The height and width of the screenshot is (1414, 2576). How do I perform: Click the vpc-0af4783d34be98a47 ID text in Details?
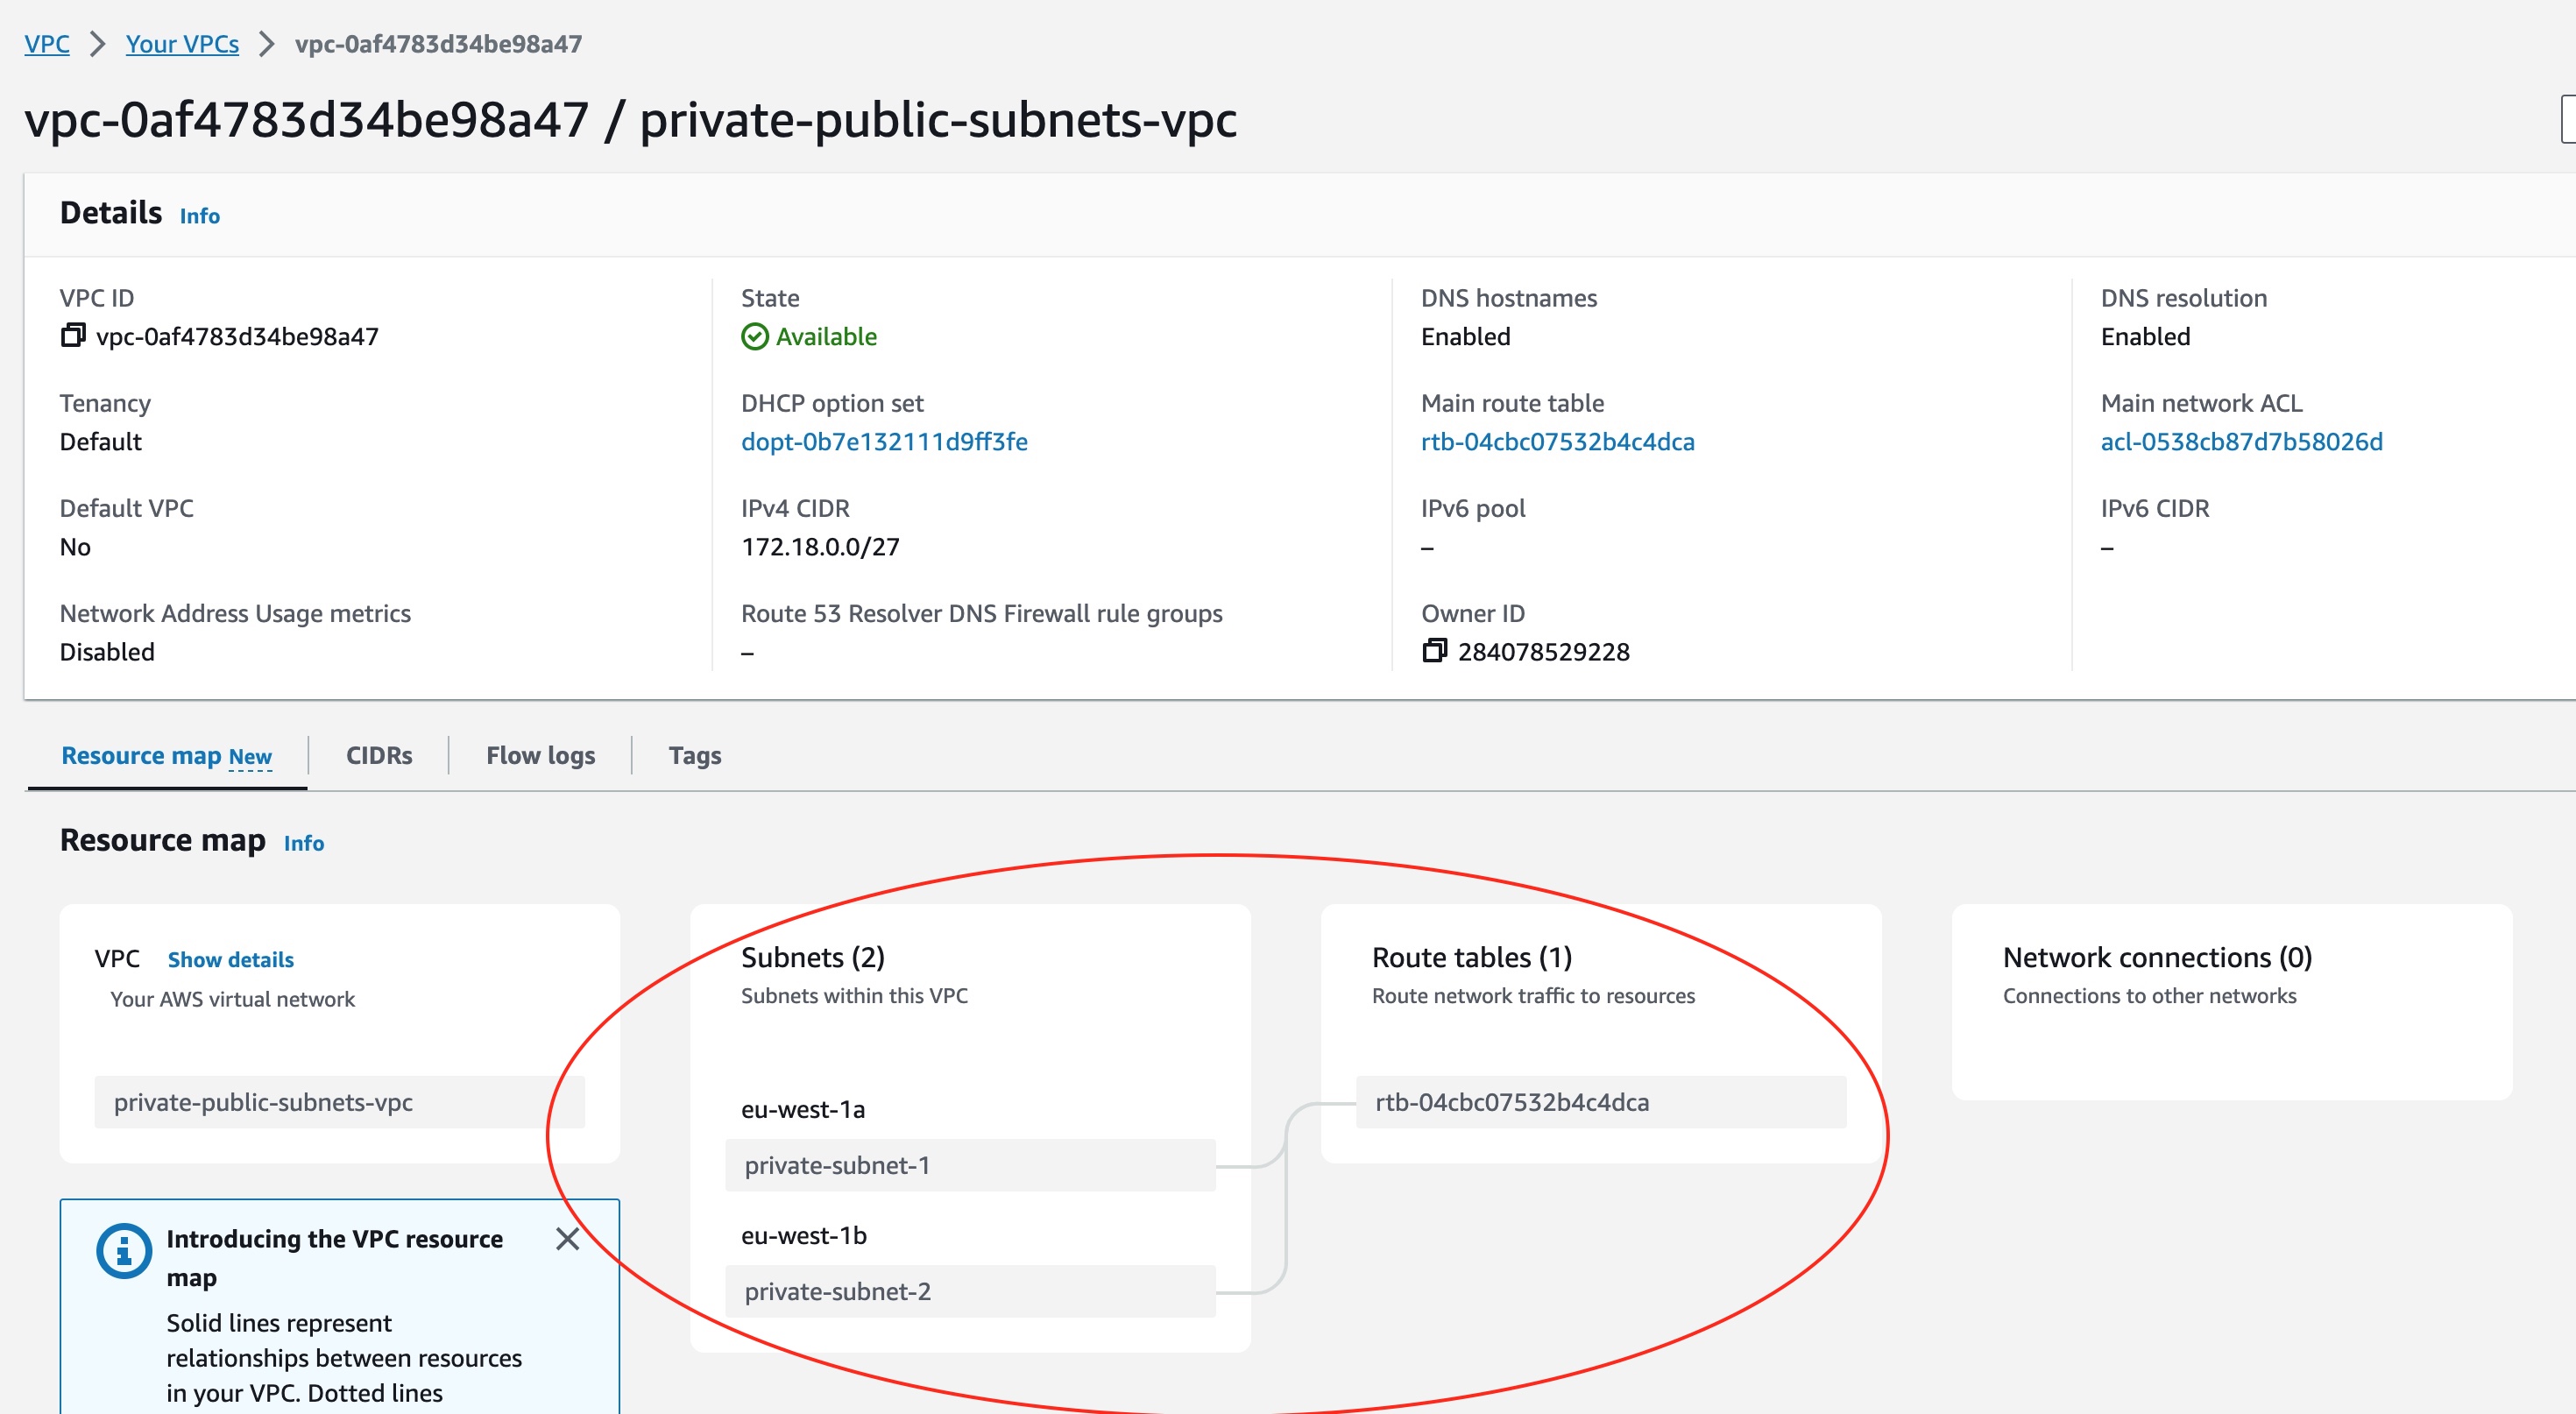[x=237, y=337]
